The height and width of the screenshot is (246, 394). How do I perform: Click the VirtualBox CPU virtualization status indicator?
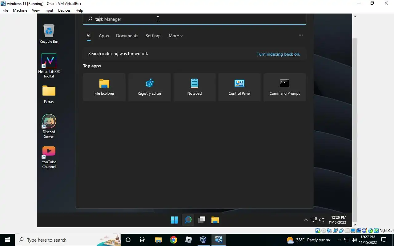[x=365, y=231]
